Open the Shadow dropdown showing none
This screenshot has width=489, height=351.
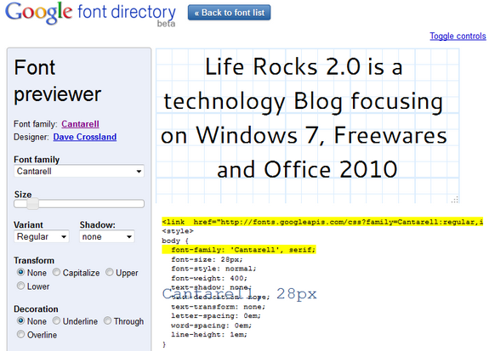click(107, 236)
